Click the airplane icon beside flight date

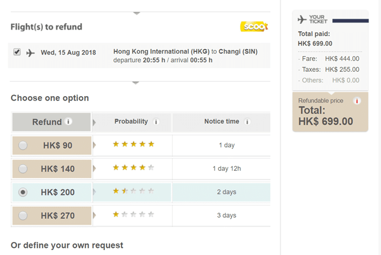pyautogui.click(x=30, y=52)
